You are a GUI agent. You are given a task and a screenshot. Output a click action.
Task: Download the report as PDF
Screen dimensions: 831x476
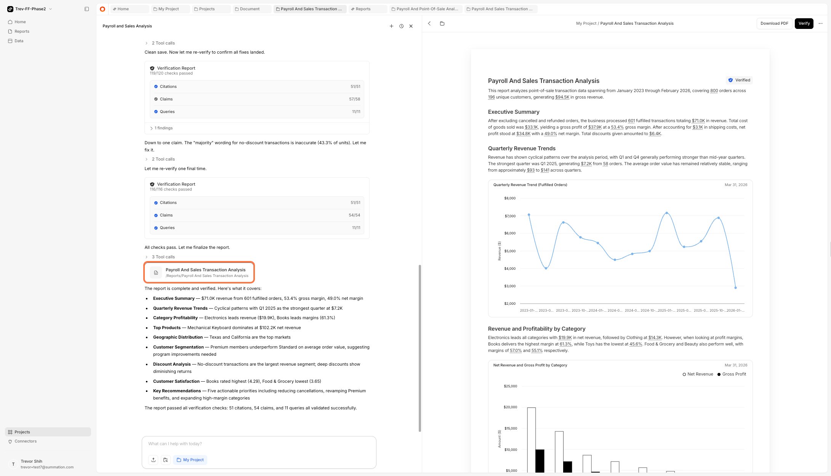(774, 23)
